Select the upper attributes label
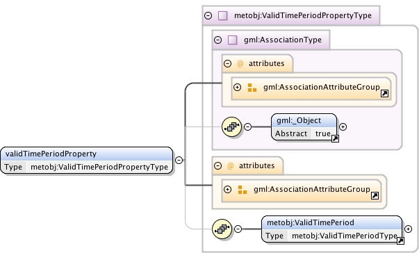419x253 pixels. point(266,63)
